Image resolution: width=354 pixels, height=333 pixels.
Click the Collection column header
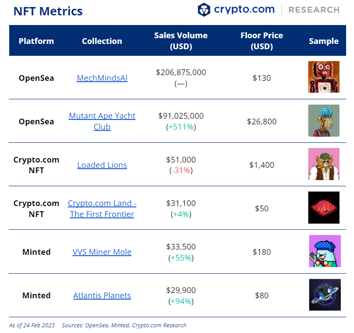[102, 41]
